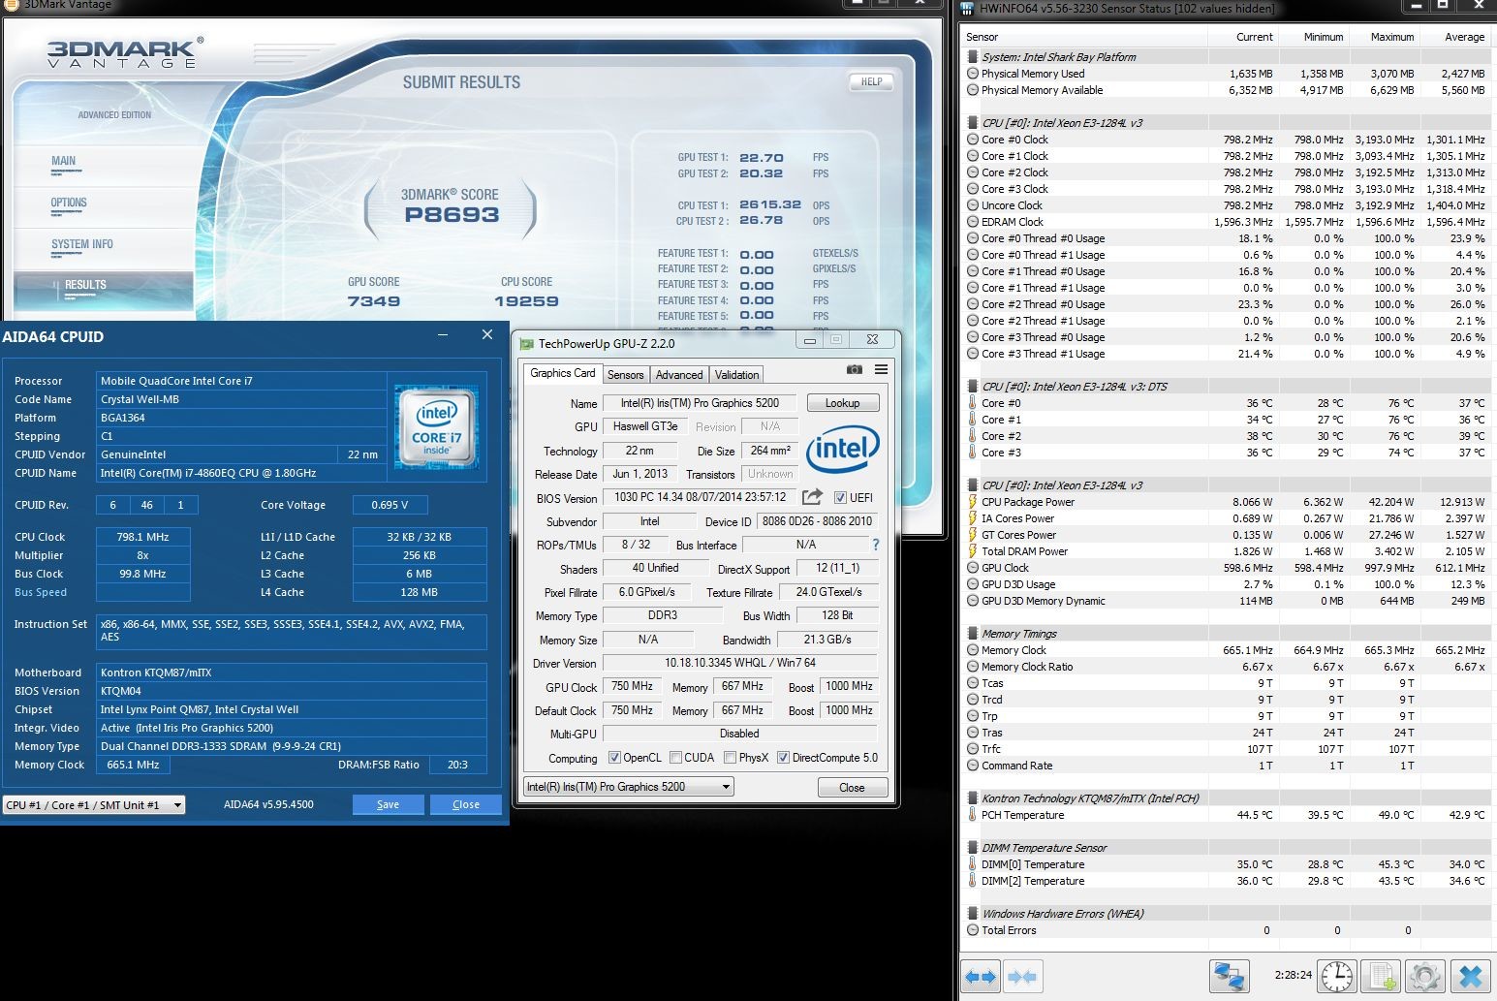Switch to the GPU-Z Validation tab
This screenshot has width=1497, height=1001.
click(736, 375)
